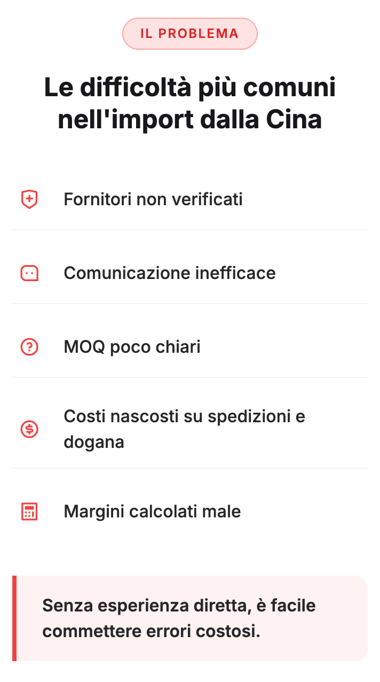Click the heading line 'nell'import dalla Cina'
Viewport: 380px width, 682px height.
coord(189,120)
